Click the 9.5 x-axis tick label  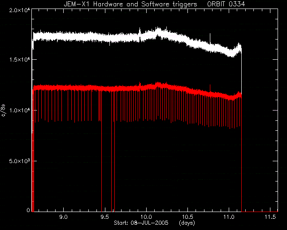105,217
